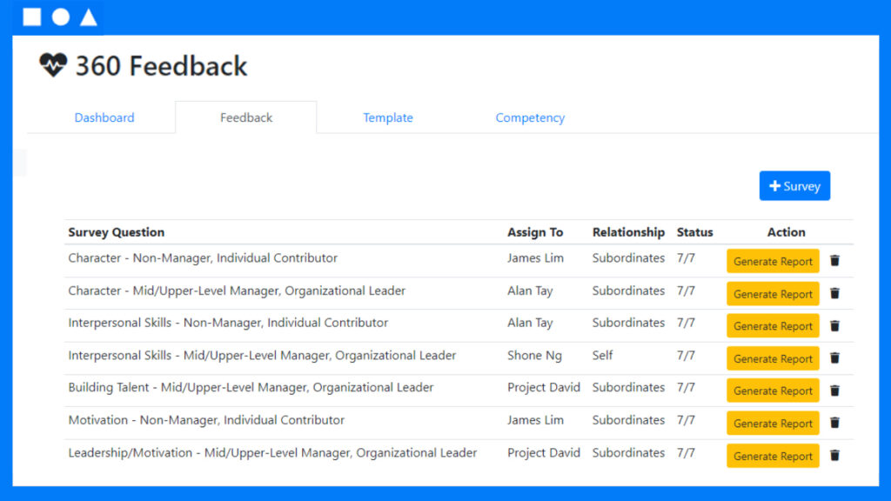Click the heartbeat logo beside 360 Feedback
The height and width of the screenshot is (501, 891).
coord(53,64)
